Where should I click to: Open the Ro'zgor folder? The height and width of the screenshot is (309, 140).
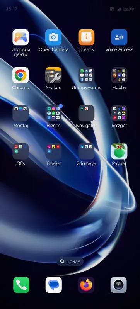(119, 113)
